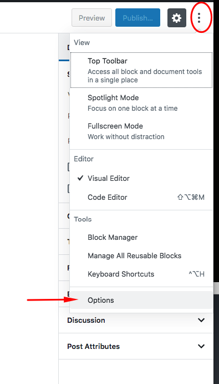Click the Preview button
The image size is (219, 384).
coord(91,18)
